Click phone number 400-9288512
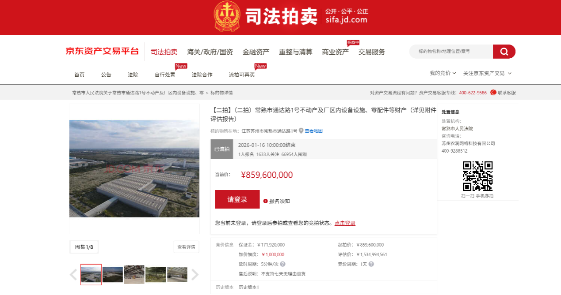This screenshot has width=561, height=295. point(454,151)
